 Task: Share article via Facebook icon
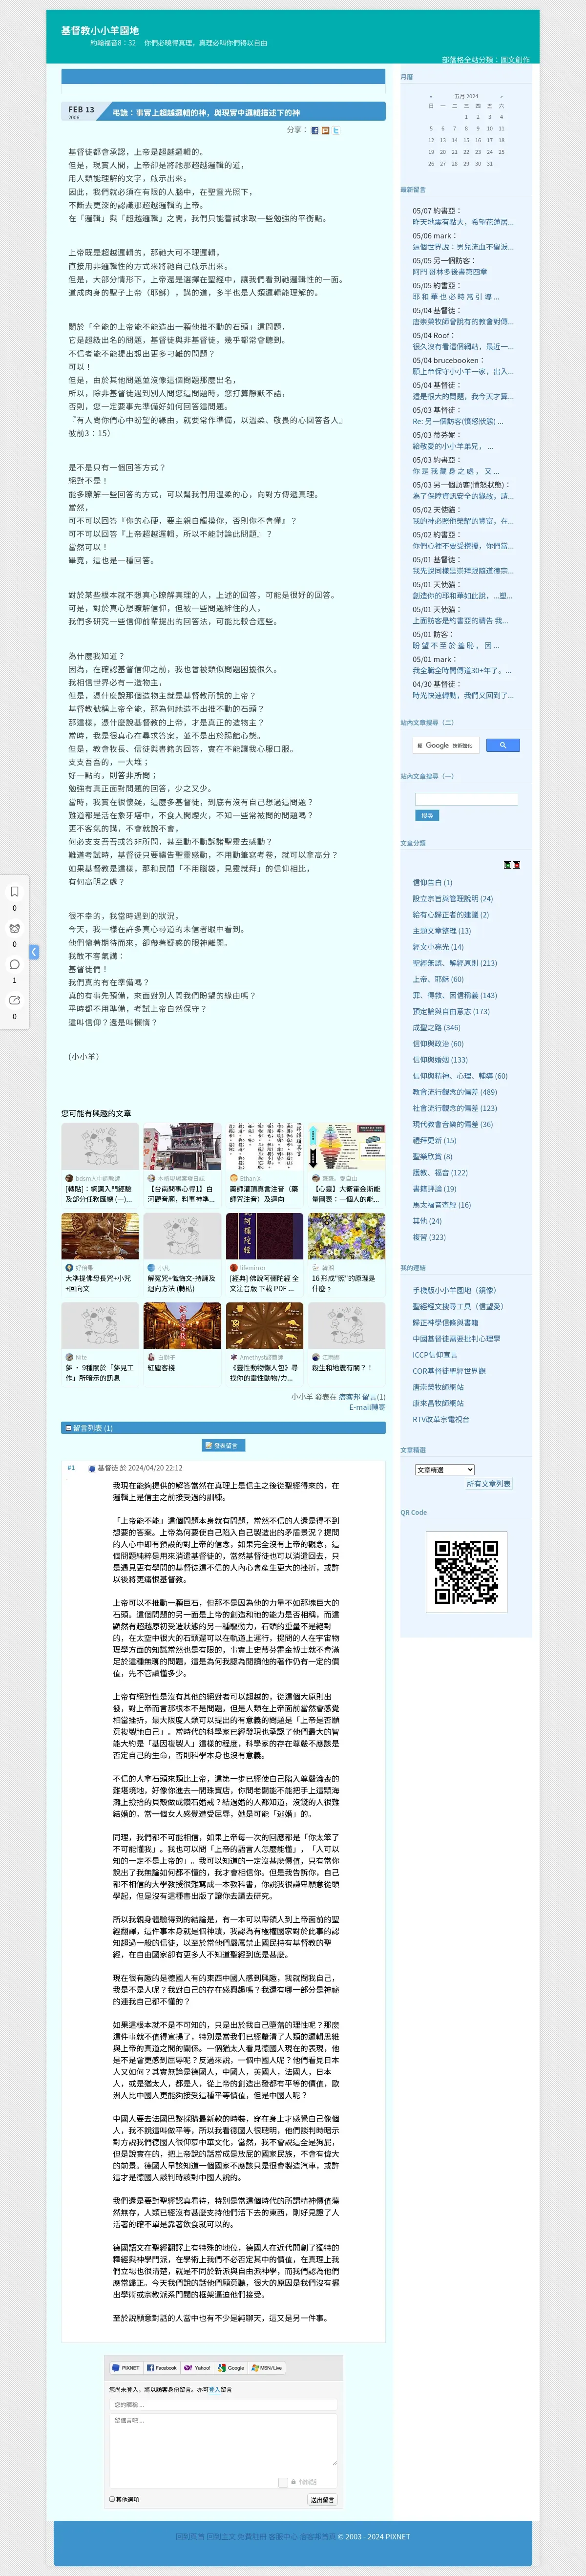tap(314, 130)
